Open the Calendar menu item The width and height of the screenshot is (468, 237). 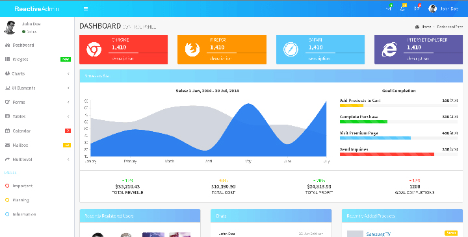click(x=37, y=131)
